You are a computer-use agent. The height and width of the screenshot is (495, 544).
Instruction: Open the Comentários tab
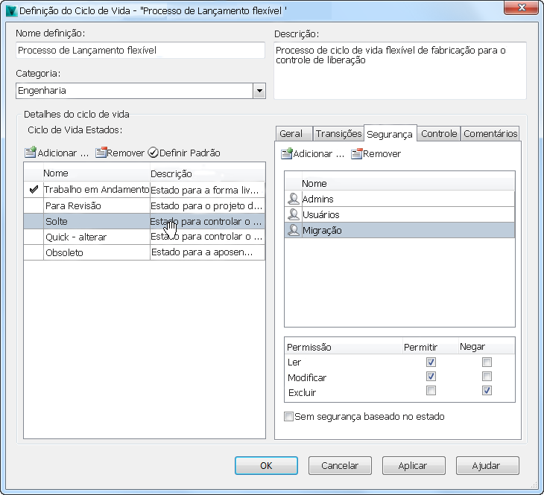coord(490,134)
